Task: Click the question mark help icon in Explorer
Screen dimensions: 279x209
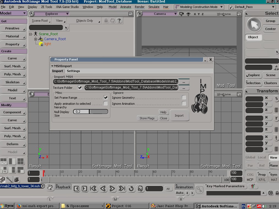Action: pos(119,21)
